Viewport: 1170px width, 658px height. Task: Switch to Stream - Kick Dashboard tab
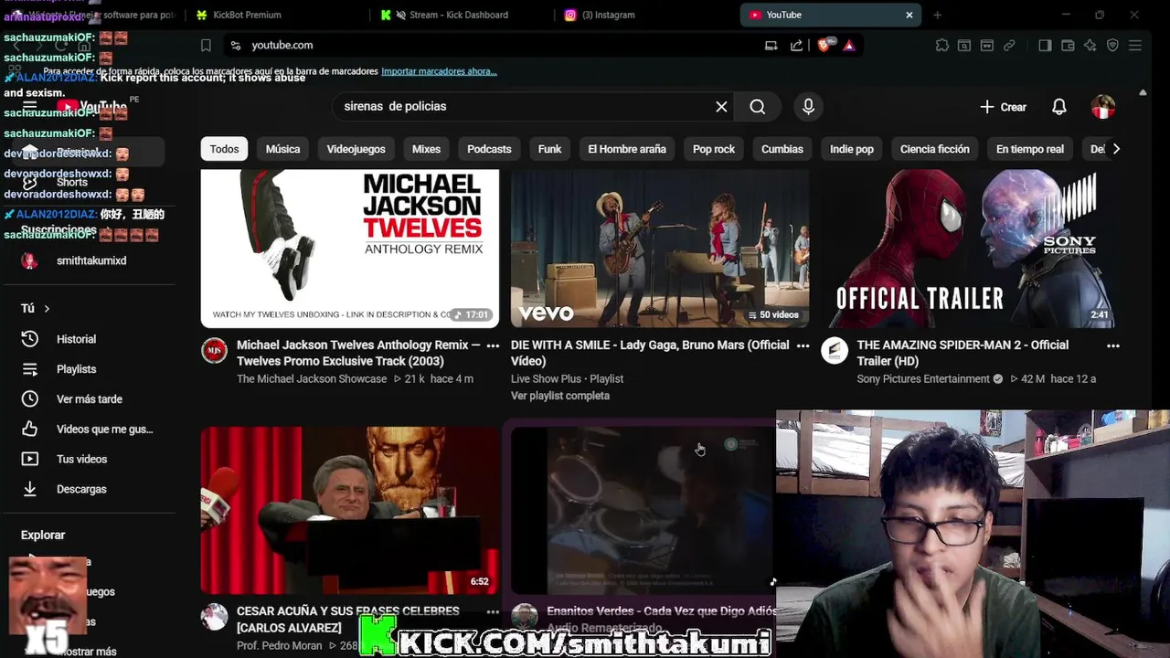click(x=460, y=15)
